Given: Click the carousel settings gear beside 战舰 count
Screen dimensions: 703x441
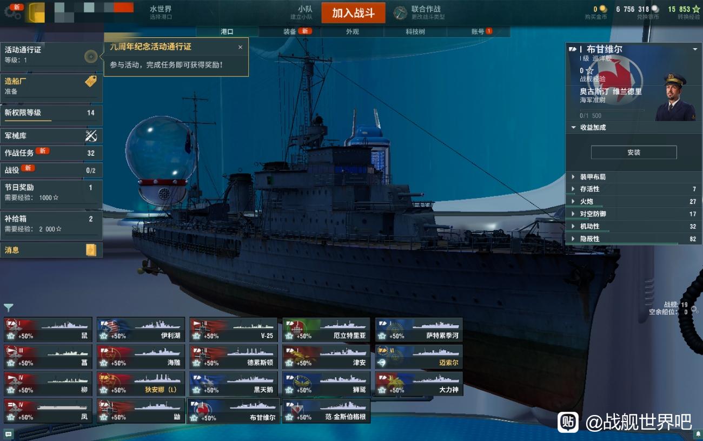Looking at the screenshot, I should point(694,309).
